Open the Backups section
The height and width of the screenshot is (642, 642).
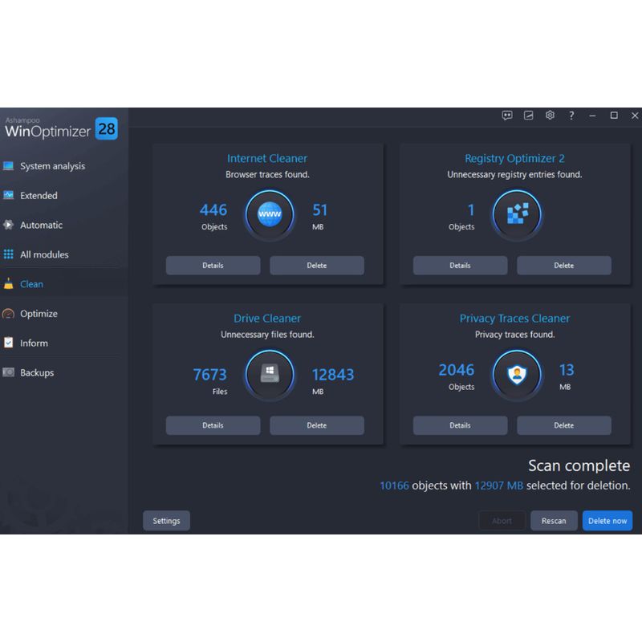[37, 372]
